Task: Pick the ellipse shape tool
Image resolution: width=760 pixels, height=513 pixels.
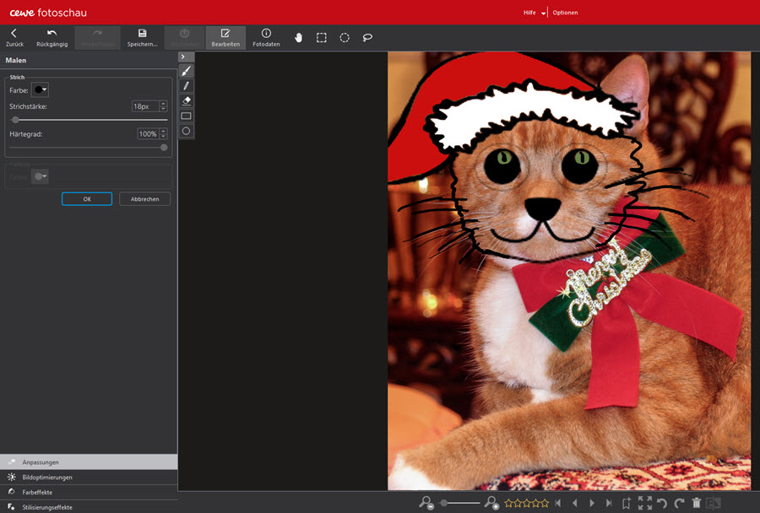Action: click(x=187, y=131)
